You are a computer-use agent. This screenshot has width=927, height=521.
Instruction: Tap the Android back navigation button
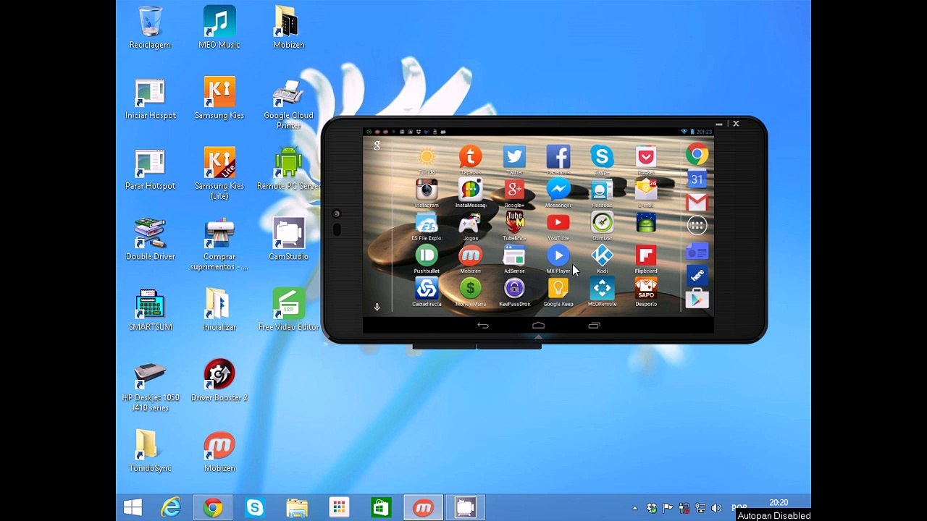click(x=483, y=326)
